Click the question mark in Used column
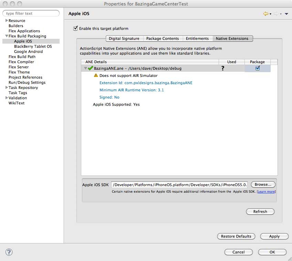Image resolution: width=292 pixels, height=261 pixels. (x=223, y=68)
